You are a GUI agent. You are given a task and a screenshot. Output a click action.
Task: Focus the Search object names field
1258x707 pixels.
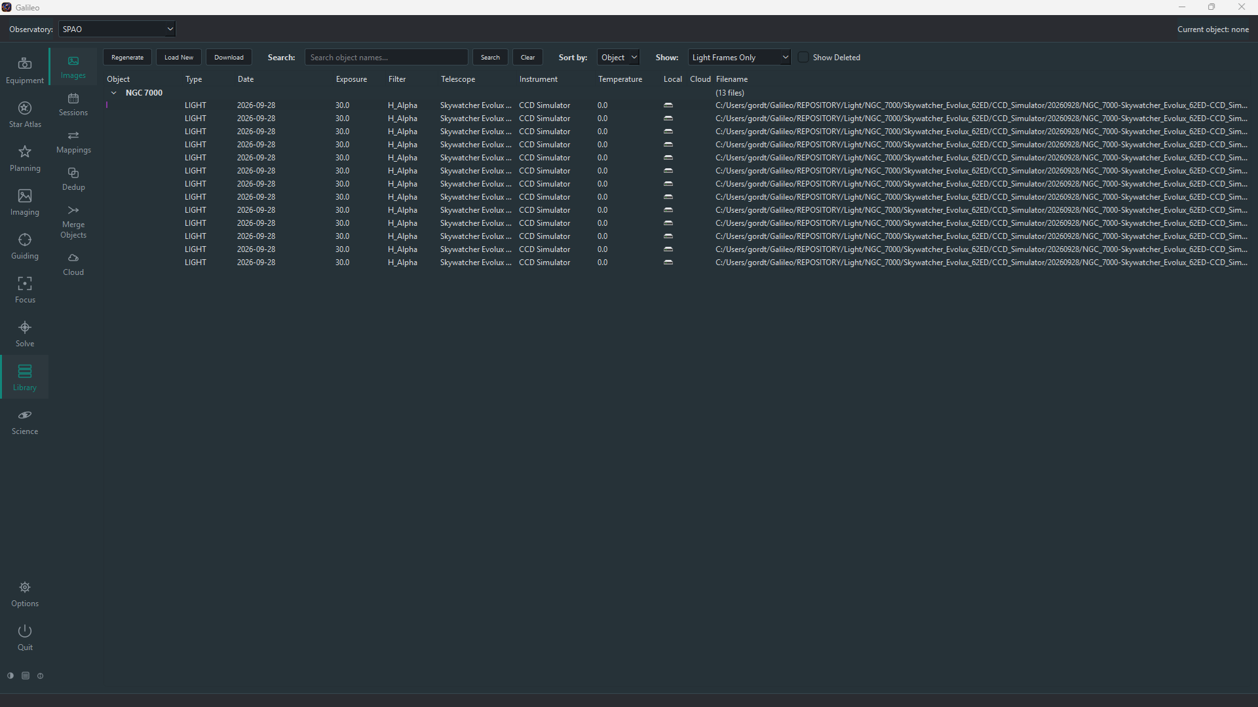387,58
